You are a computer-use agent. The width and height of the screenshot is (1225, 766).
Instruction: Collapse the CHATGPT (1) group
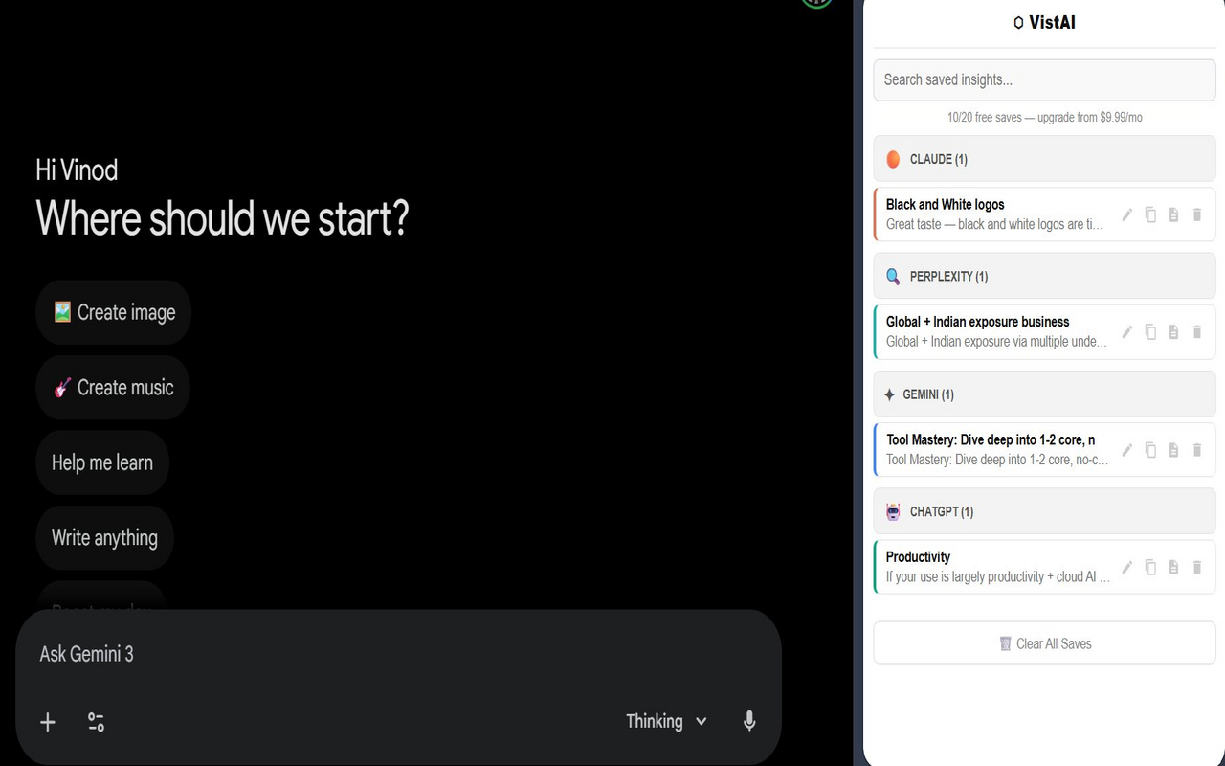tap(1044, 512)
